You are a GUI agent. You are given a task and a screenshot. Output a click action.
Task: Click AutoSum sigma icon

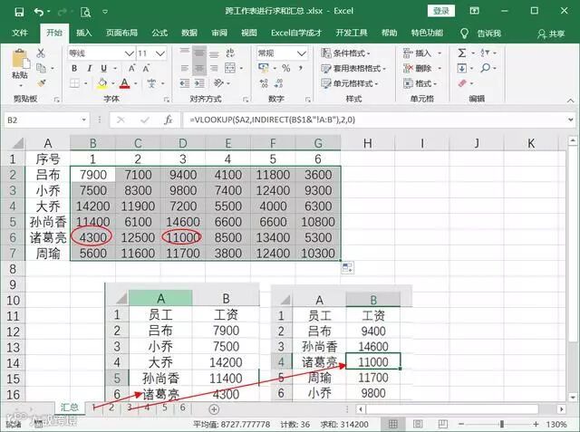point(462,53)
